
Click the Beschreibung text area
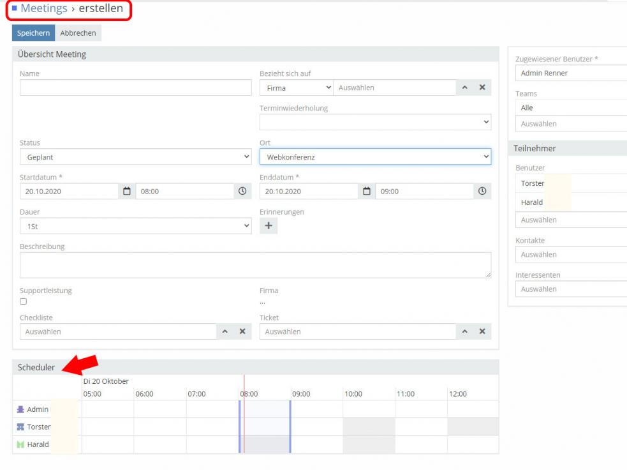pyautogui.click(x=255, y=264)
